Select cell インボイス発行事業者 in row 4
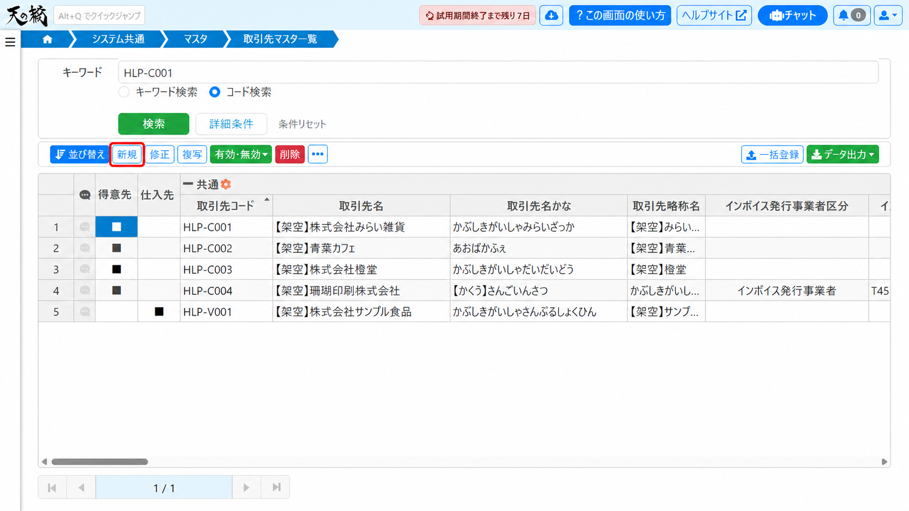 click(787, 291)
